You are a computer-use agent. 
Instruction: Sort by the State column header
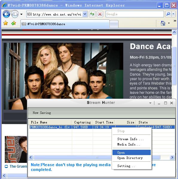pyautogui.click(x=155, y=122)
